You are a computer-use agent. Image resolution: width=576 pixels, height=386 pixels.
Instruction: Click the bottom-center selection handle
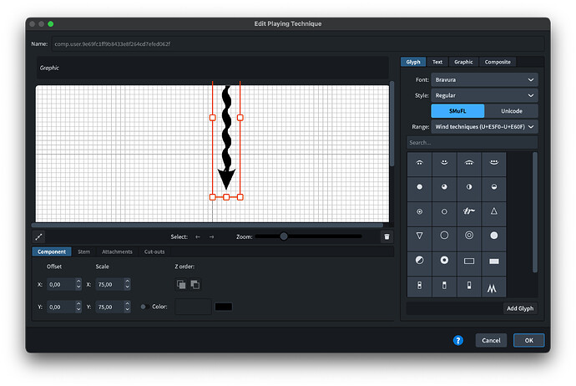(x=226, y=197)
